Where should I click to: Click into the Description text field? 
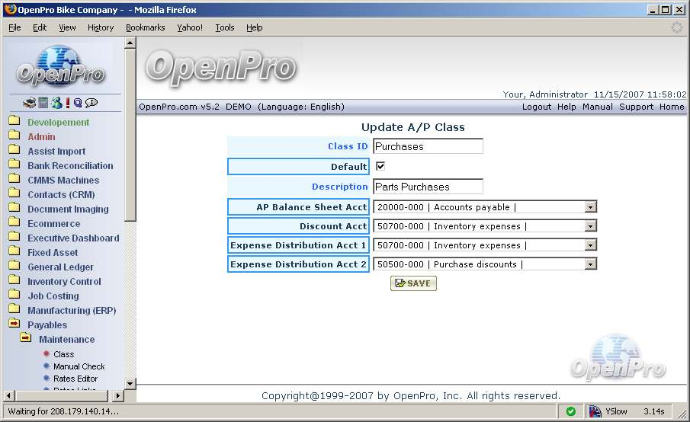428,187
